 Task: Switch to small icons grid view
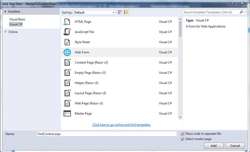[x=119, y=13]
